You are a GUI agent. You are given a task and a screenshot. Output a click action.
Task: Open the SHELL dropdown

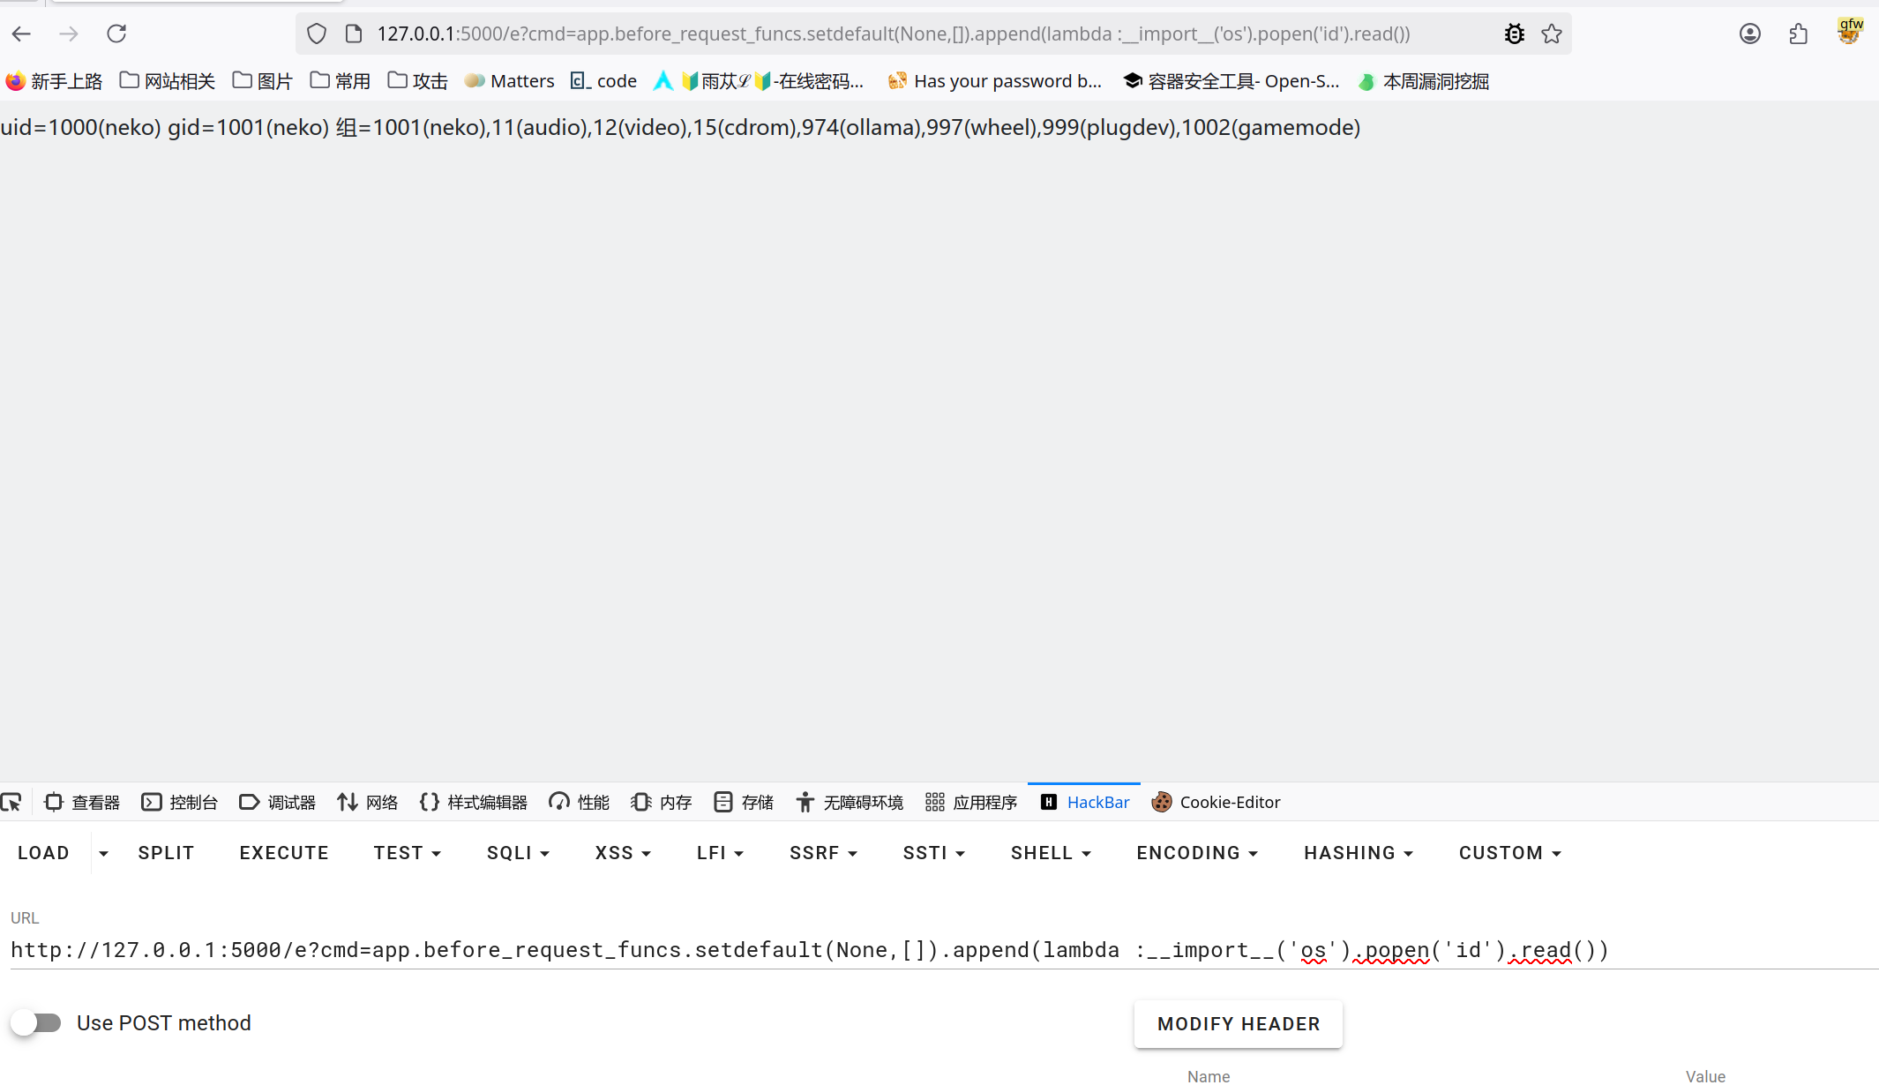[1050, 853]
